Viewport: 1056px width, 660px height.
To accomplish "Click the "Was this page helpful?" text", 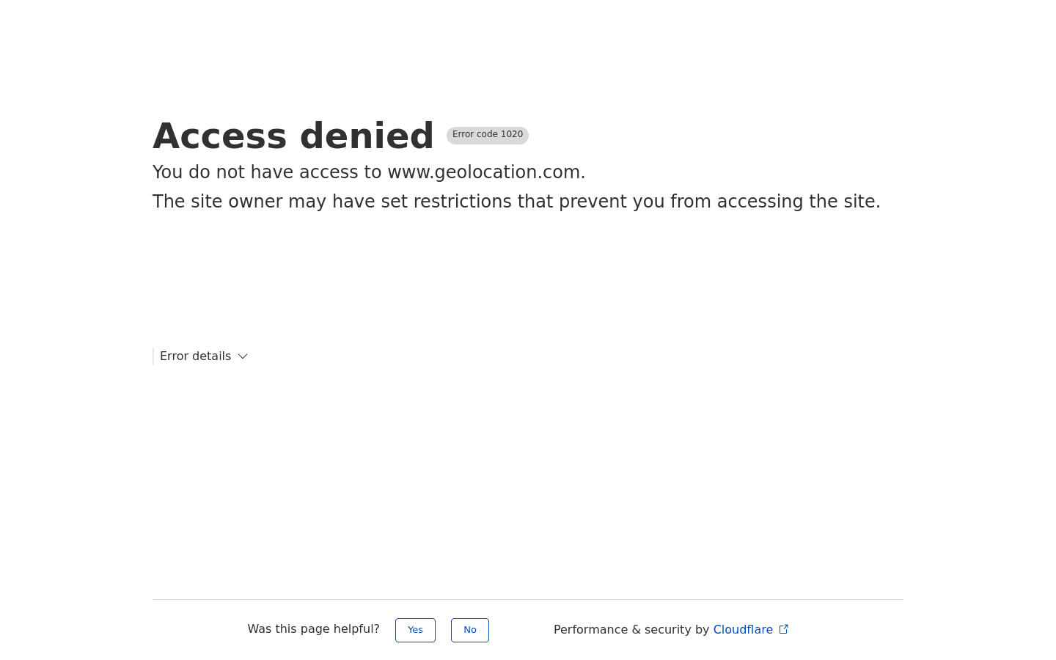I will pos(313,629).
